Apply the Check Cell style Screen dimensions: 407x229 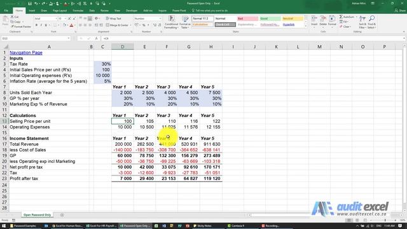pyautogui.click(x=225, y=25)
